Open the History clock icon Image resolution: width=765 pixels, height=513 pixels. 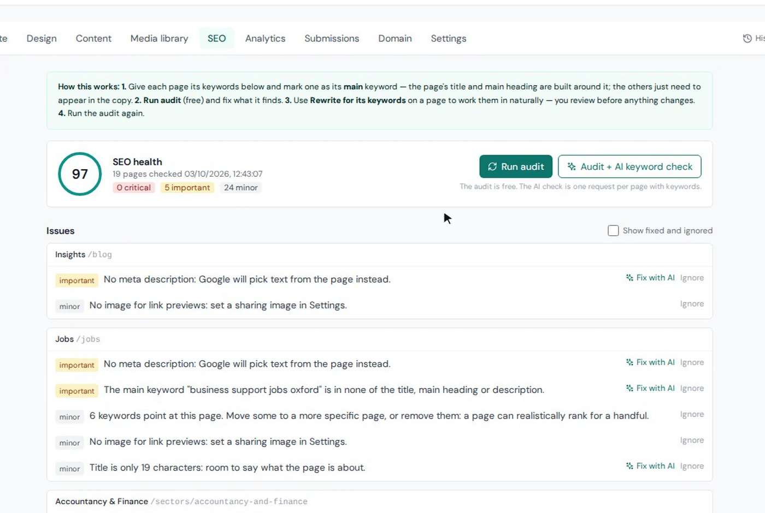pos(748,38)
